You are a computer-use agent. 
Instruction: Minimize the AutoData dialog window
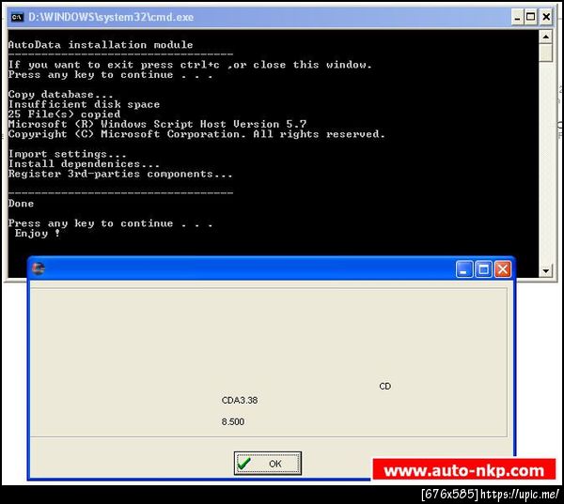click(464, 269)
